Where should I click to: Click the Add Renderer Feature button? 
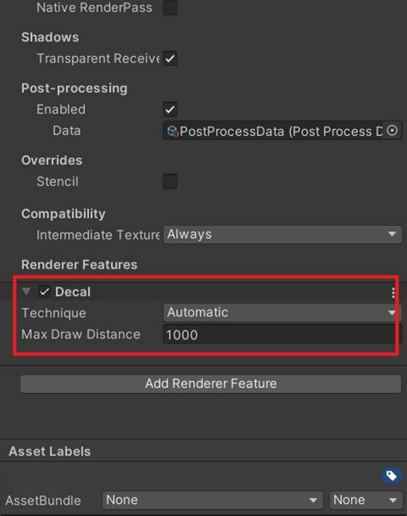210,384
